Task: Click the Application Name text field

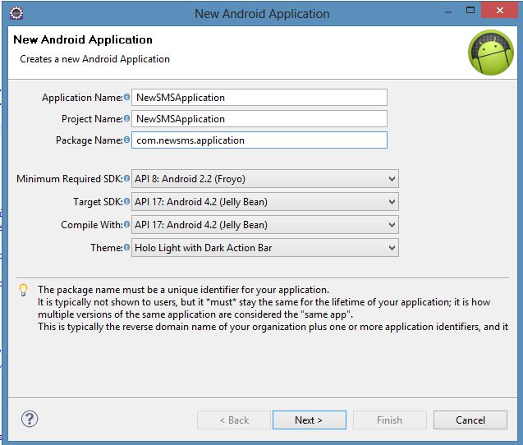Action: pyautogui.click(x=259, y=98)
